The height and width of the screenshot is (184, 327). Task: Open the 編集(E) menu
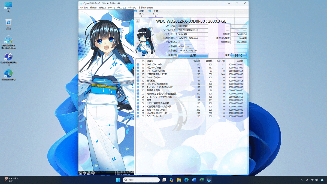coord(93,8)
